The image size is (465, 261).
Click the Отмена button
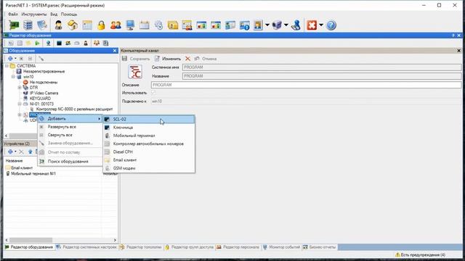coord(206,59)
